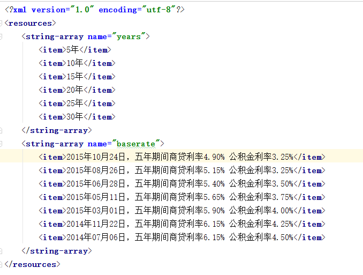This screenshot has height=275, width=363.
Task: Click the opening resources tag text
Action: pyautogui.click(x=31, y=23)
